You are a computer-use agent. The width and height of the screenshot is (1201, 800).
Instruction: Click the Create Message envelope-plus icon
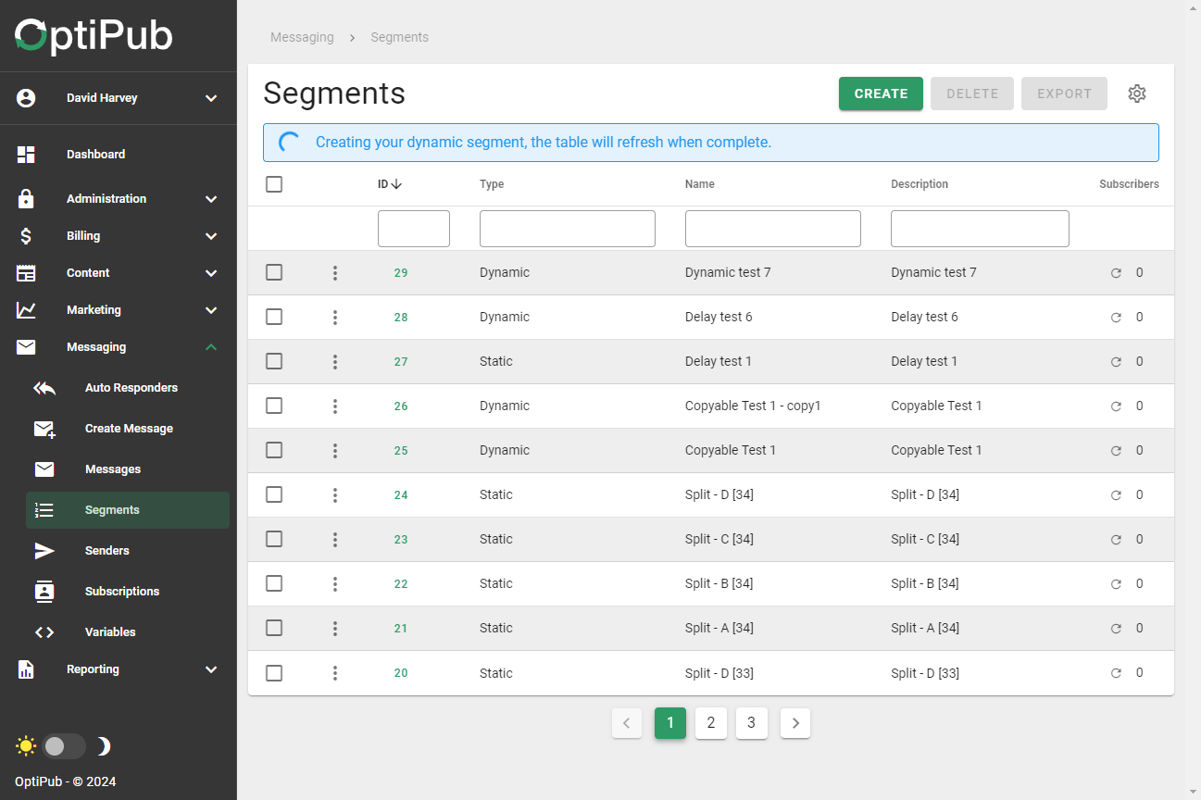click(x=44, y=429)
